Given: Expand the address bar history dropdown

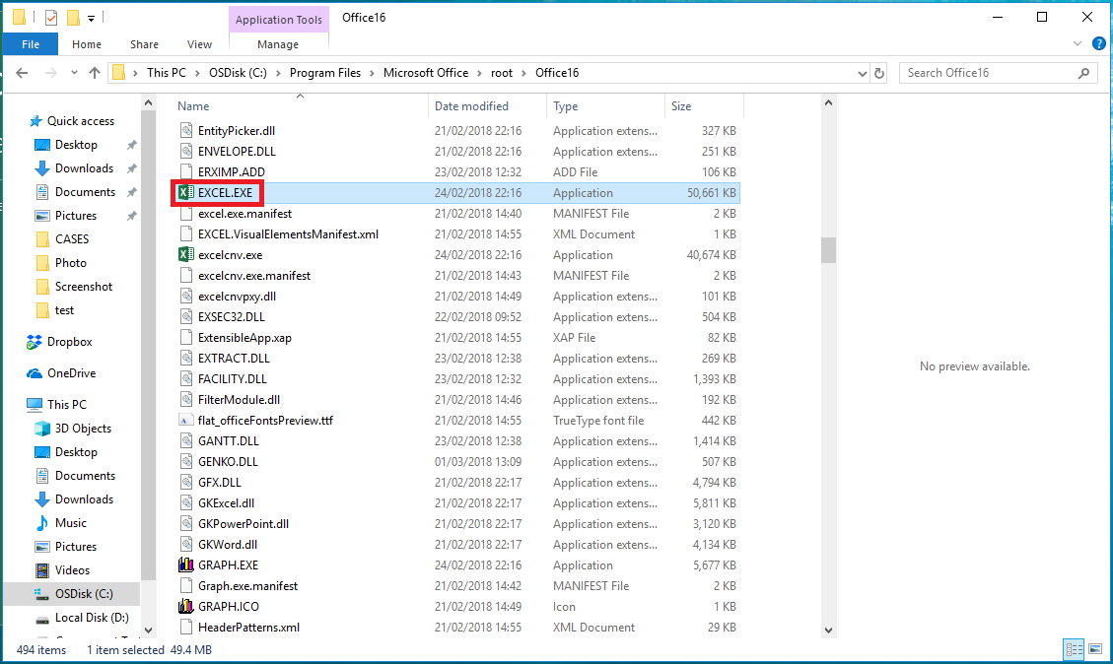Looking at the screenshot, I should coord(862,73).
